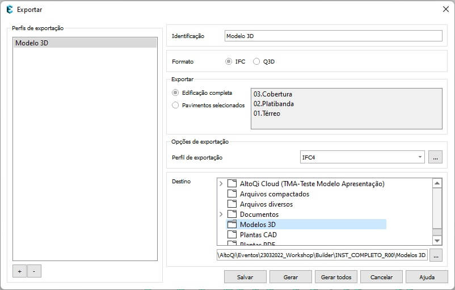
Task: Click the Documentos folder icon
Action: click(232, 214)
